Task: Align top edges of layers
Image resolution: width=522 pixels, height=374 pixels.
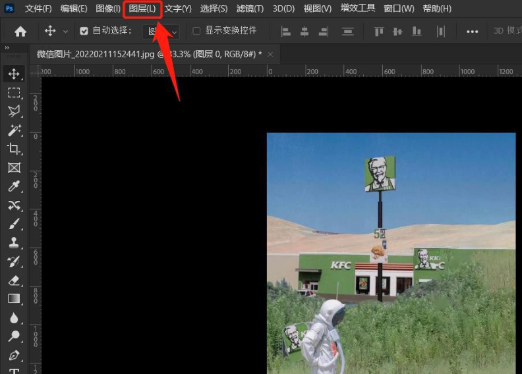Action: (379, 32)
